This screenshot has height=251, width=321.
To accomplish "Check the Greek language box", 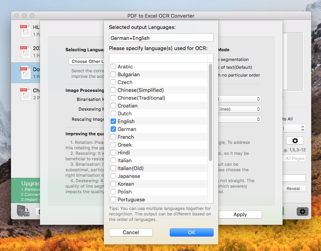I will 113,145.
